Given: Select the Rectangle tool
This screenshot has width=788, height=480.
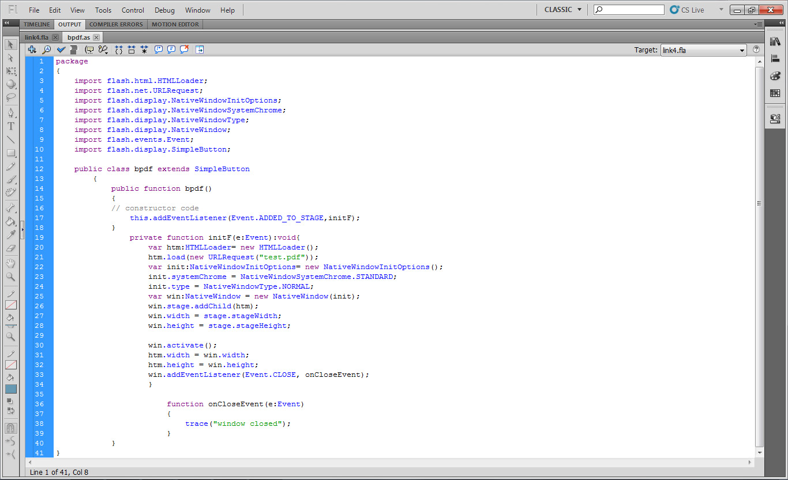Looking at the screenshot, I should click(x=10, y=153).
